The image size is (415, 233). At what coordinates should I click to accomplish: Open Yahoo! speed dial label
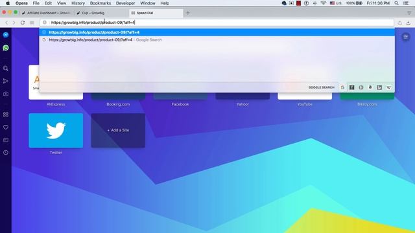(x=243, y=104)
